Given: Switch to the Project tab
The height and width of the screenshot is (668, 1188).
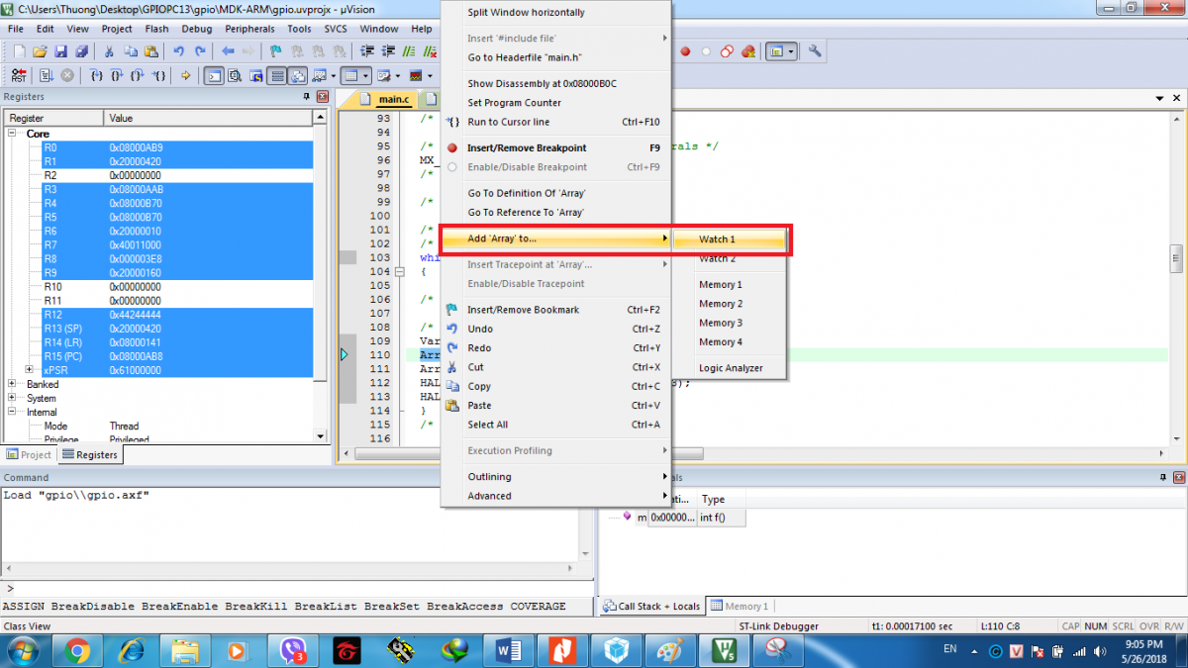Looking at the screenshot, I should coord(28,454).
